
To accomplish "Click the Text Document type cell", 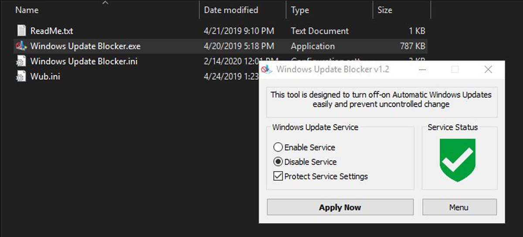I will [320, 31].
